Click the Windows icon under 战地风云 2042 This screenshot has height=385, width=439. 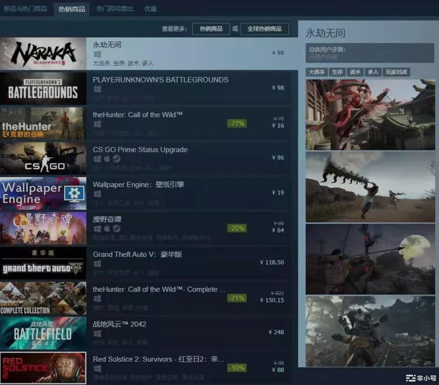[97, 334]
